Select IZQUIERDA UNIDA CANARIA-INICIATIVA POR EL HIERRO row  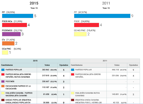pyautogui.click(x=105, y=101)
